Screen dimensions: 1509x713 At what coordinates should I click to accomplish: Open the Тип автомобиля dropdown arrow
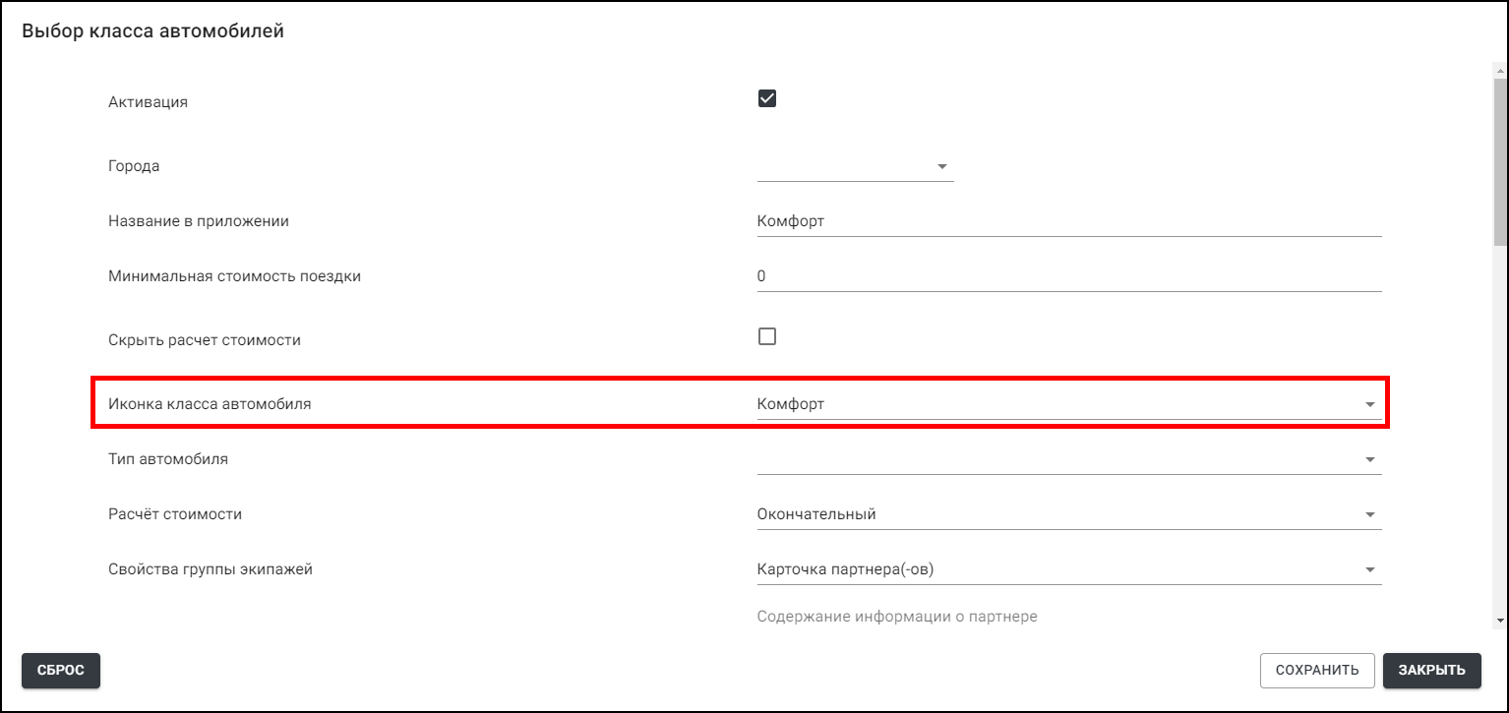pos(1368,459)
